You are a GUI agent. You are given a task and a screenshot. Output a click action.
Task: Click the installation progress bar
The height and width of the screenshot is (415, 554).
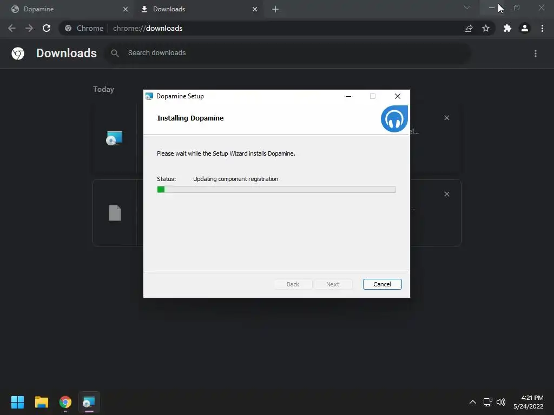click(x=276, y=190)
